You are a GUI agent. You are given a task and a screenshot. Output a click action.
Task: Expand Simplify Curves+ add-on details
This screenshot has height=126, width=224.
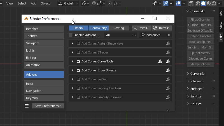[73, 97]
